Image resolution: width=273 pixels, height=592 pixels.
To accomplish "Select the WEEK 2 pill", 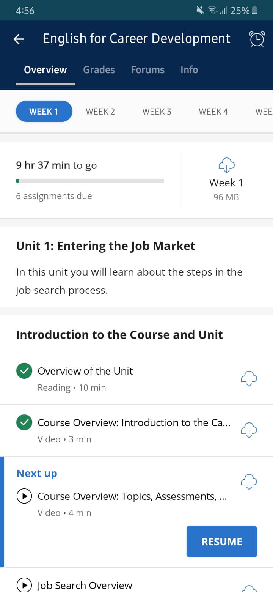I will [100, 112].
